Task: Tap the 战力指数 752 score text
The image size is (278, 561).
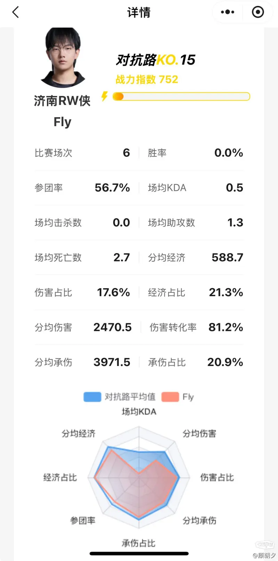Action: [147, 80]
